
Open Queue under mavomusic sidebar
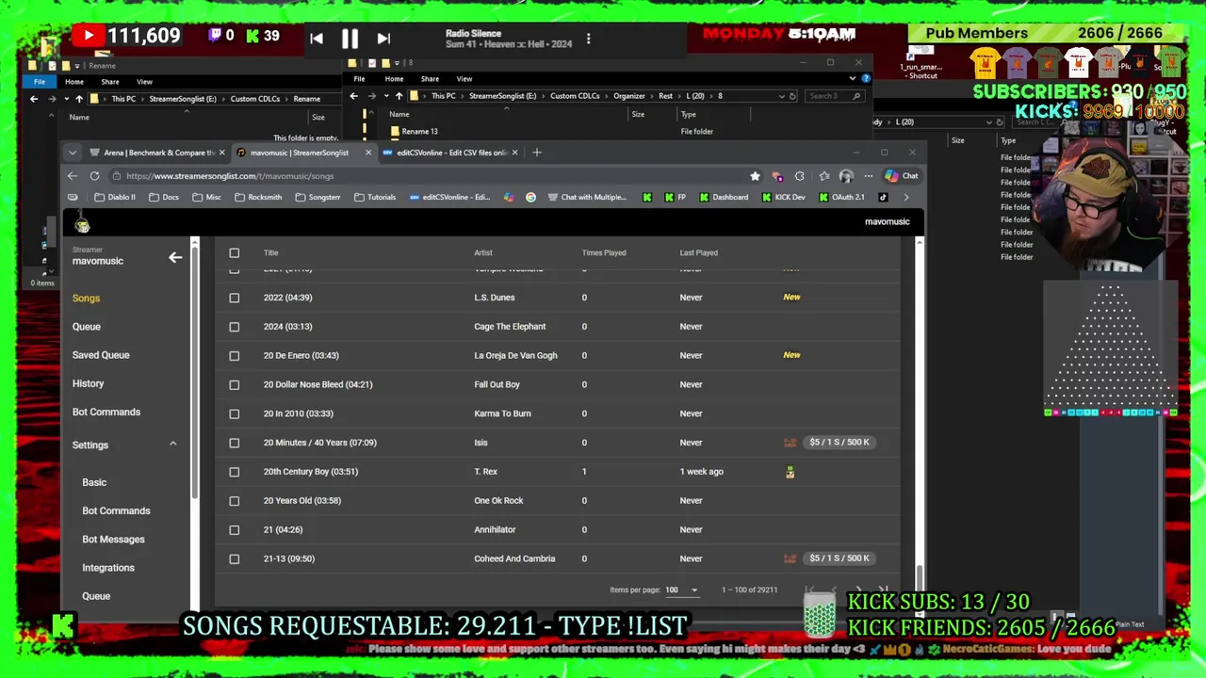(x=86, y=327)
